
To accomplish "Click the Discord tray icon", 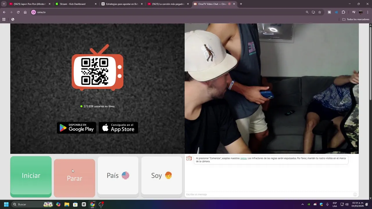I will point(315,204).
